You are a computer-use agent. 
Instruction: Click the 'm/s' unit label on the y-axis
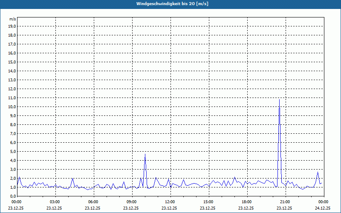pyautogui.click(x=13, y=19)
